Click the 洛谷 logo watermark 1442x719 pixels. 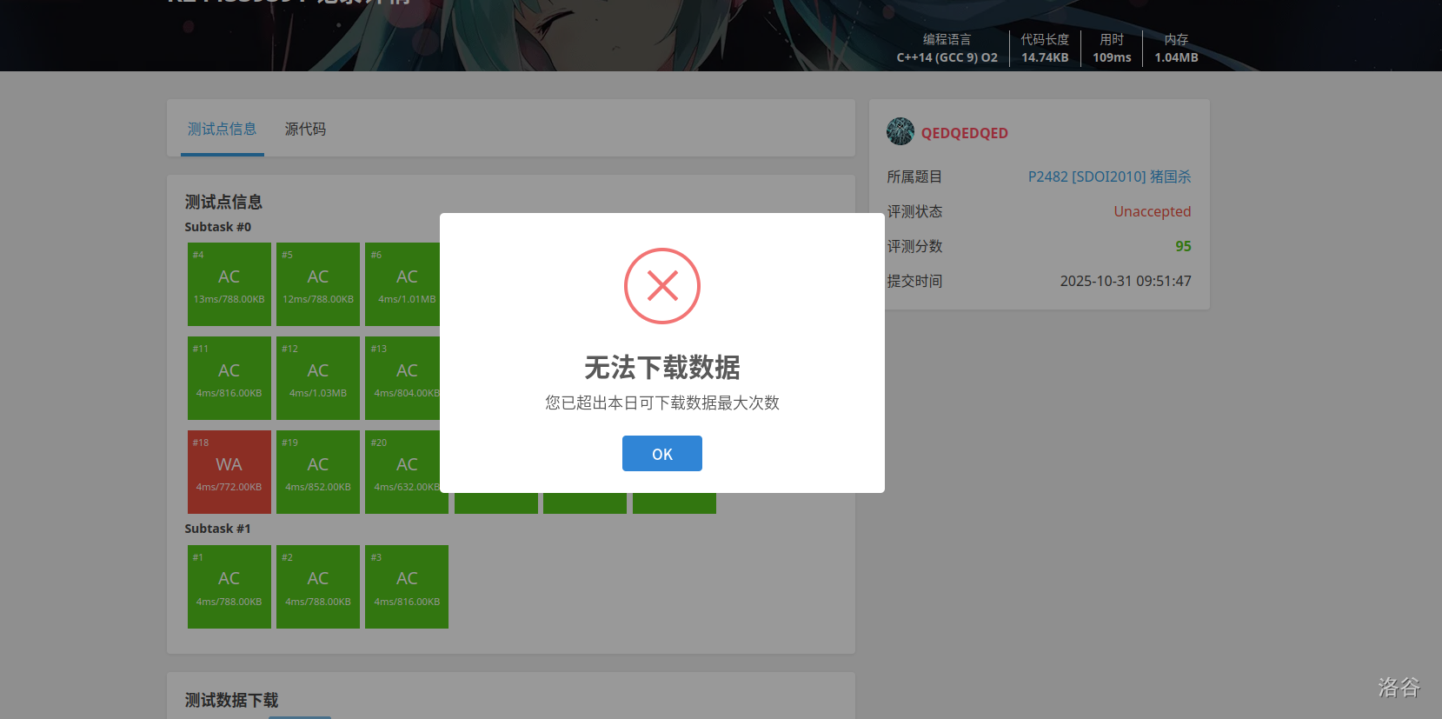tap(1399, 688)
